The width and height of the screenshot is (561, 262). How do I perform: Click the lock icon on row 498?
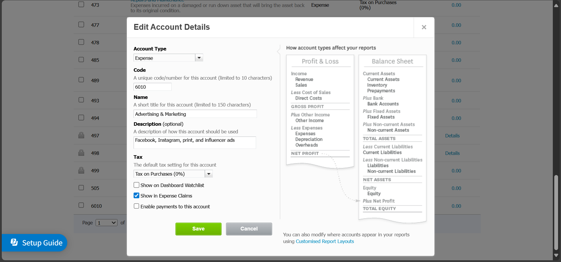[x=81, y=153]
